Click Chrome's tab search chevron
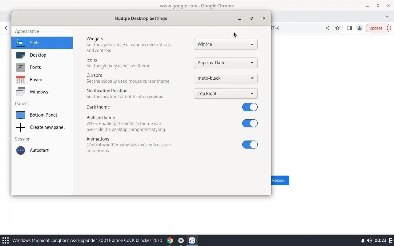394x246 pixels. coord(387,17)
